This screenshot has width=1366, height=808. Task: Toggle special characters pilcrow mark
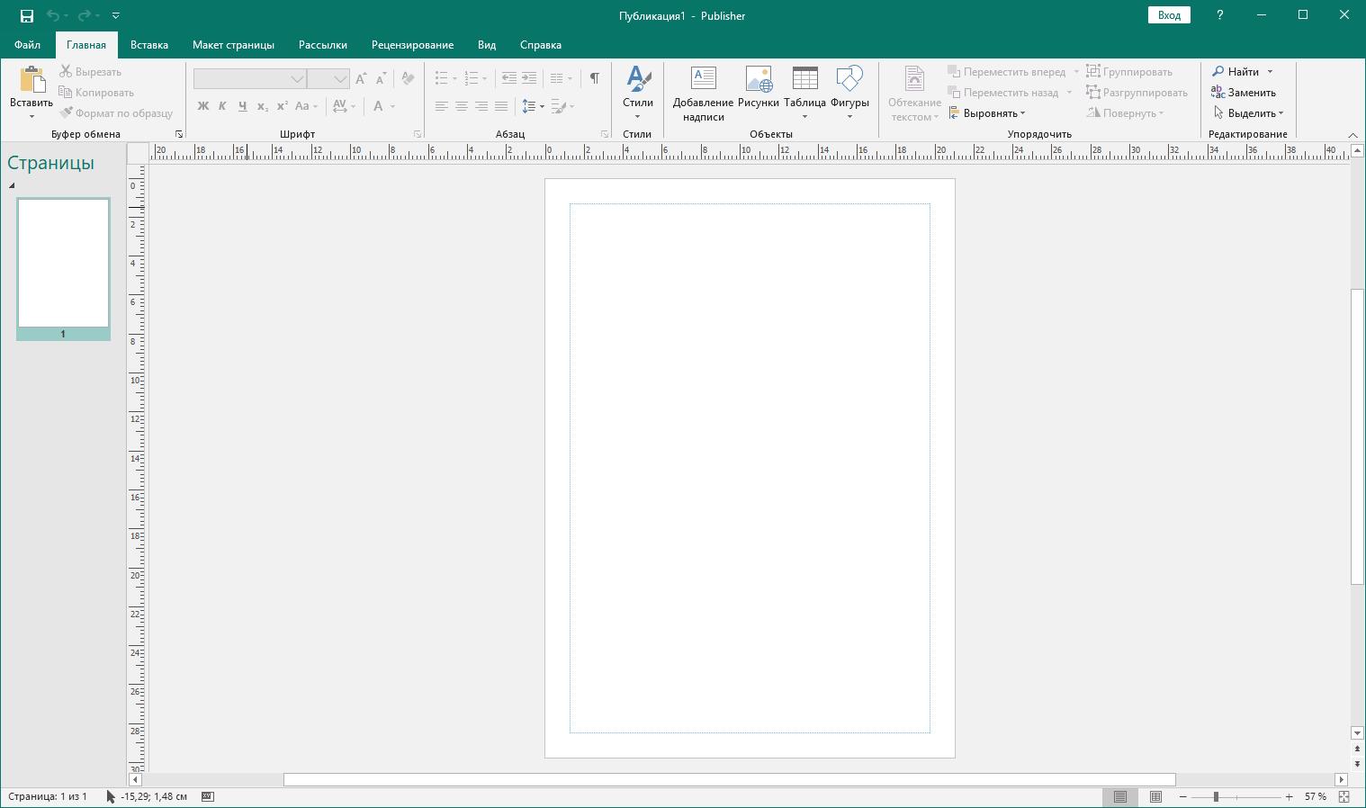click(x=594, y=78)
